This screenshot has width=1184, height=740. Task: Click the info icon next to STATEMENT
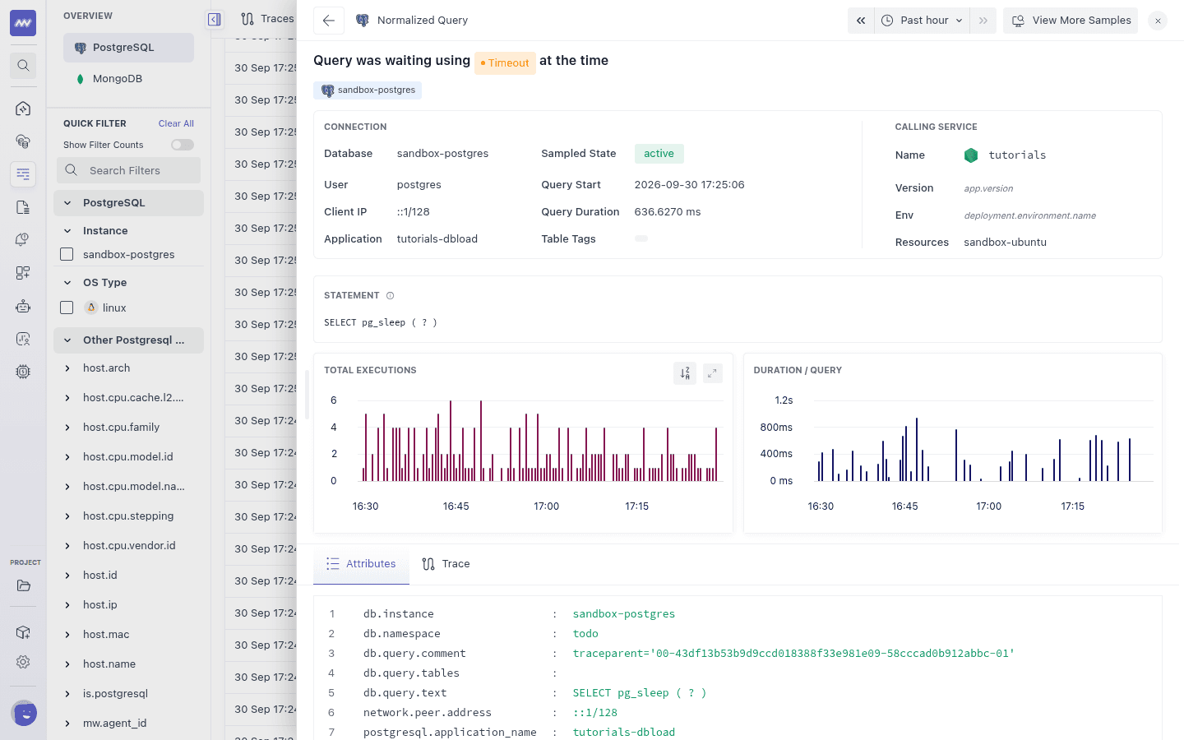click(390, 296)
